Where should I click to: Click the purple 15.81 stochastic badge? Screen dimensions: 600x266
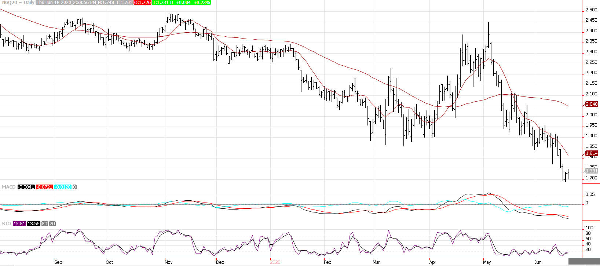19,224
